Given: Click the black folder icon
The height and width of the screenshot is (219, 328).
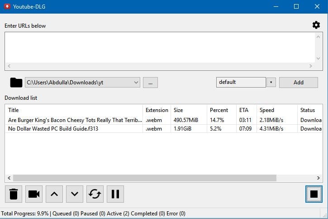Looking at the screenshot, I should tap(16, 83).
